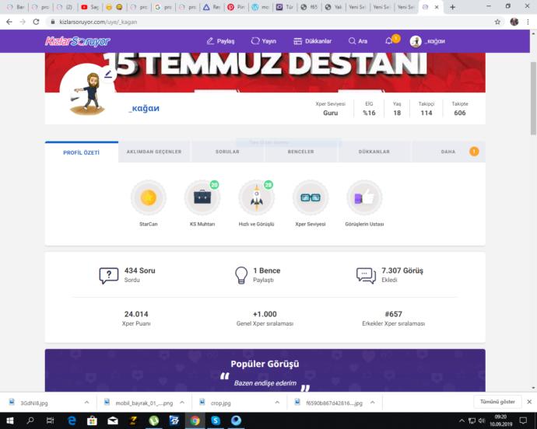The height and width of the screenshot is (429, 537).
Task: Open the Yayın feed link
Action: [x=263, y=41]
